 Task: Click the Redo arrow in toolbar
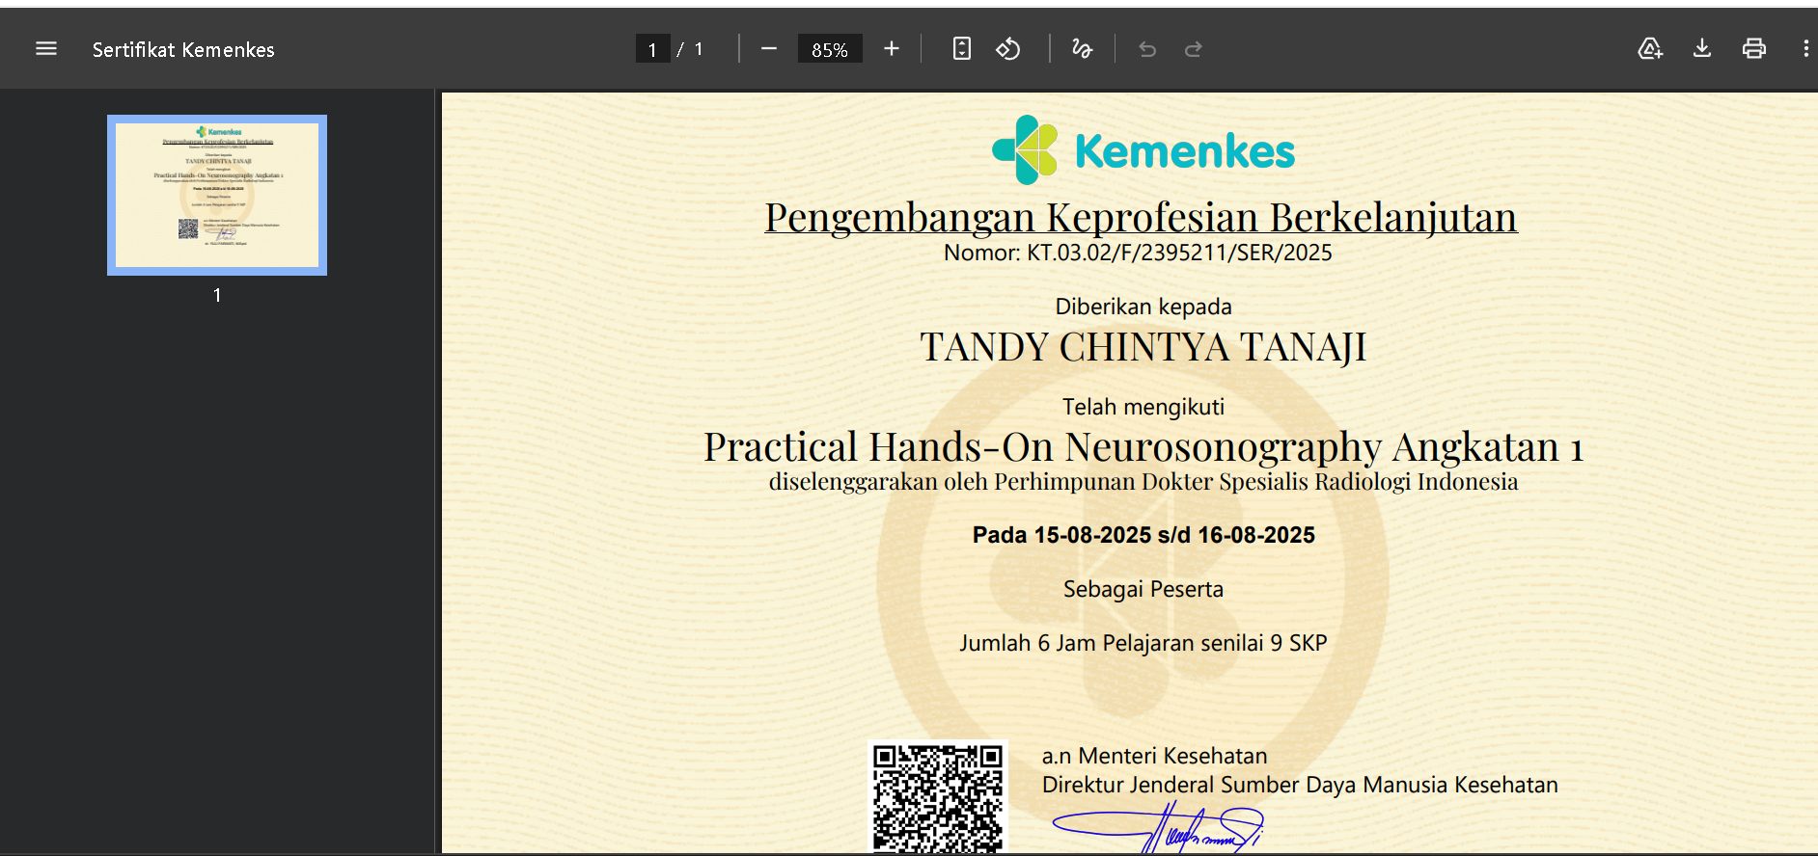point(1194,49)
